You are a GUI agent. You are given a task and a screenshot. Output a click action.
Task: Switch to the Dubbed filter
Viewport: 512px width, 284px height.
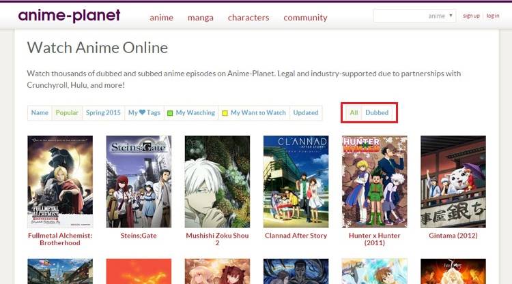pyautogui.click(x=377, y=112)
